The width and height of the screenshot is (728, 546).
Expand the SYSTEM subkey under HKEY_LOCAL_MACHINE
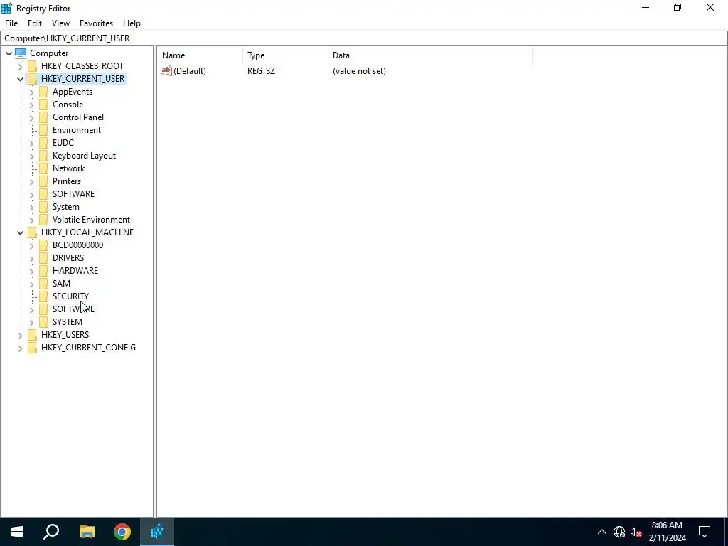tap(31, 322)
